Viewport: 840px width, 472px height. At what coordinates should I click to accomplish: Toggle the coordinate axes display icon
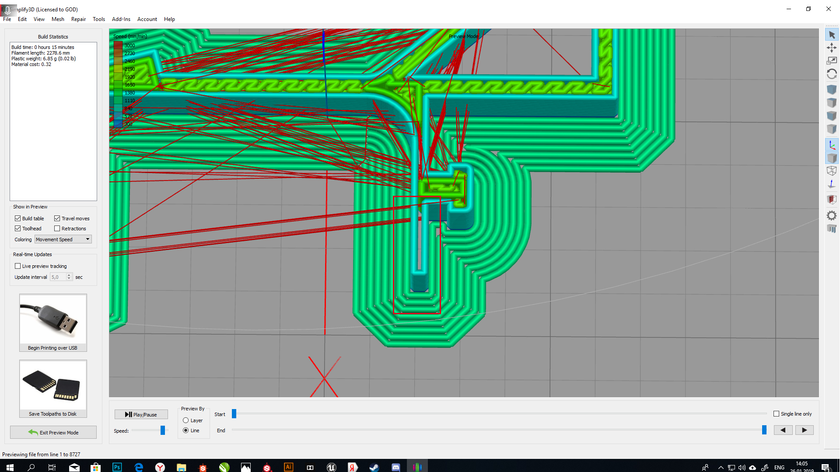coord(832,145)
